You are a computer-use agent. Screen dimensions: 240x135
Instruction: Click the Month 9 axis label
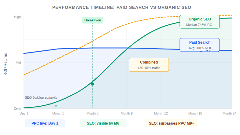coord(127,113)
